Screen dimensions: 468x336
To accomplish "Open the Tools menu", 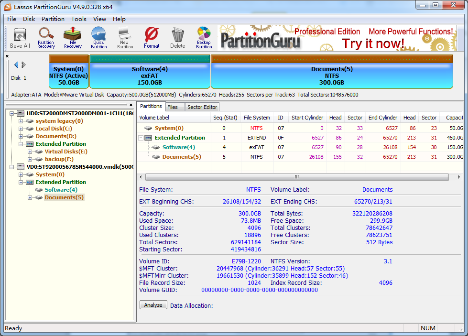I will click(79, 19).
